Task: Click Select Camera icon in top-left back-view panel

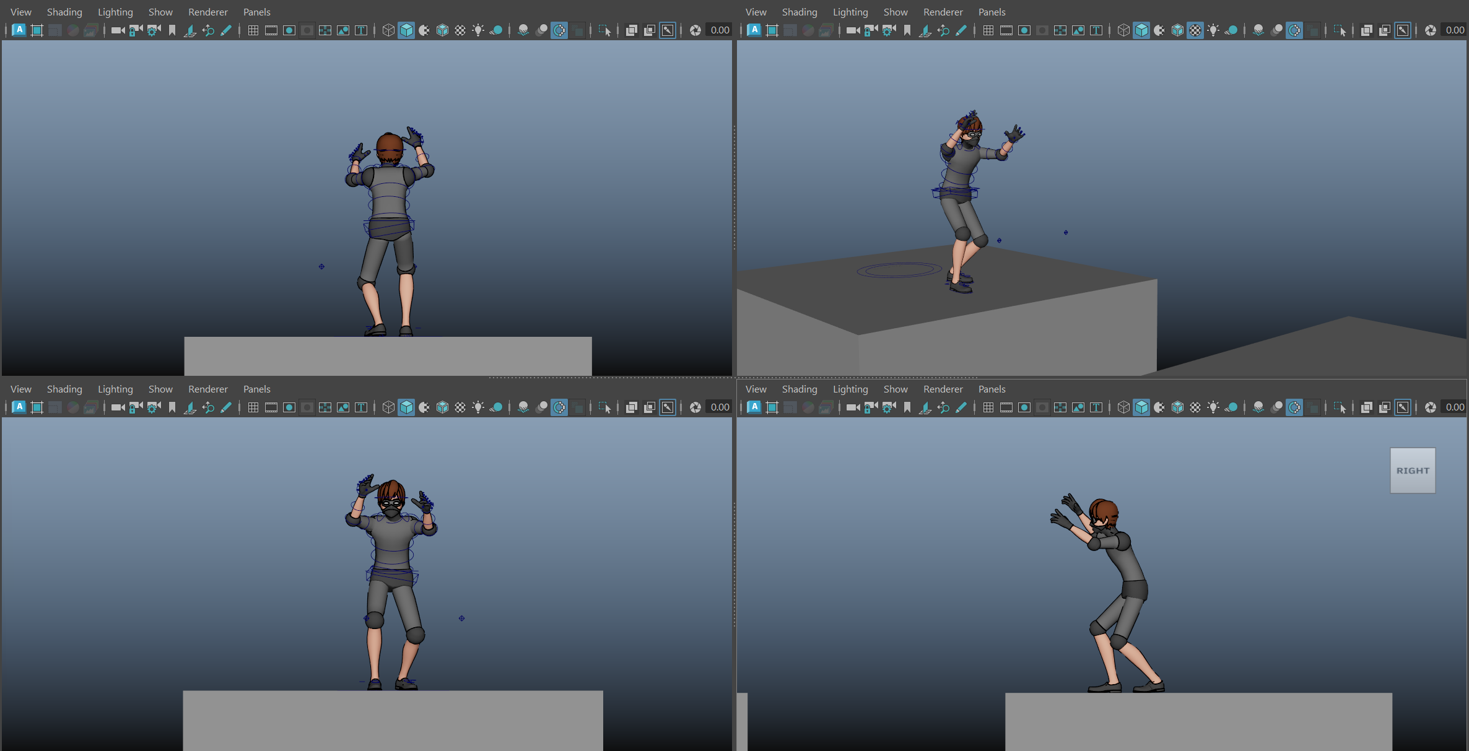Action: pos(118,30)
